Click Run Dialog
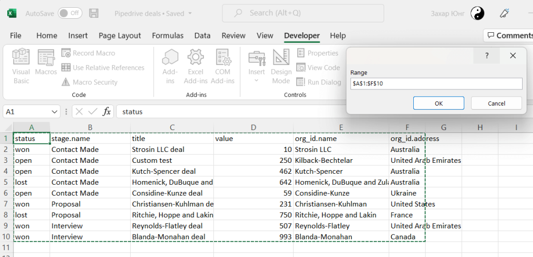Screen dimensions: 533x257 (319, 82)
